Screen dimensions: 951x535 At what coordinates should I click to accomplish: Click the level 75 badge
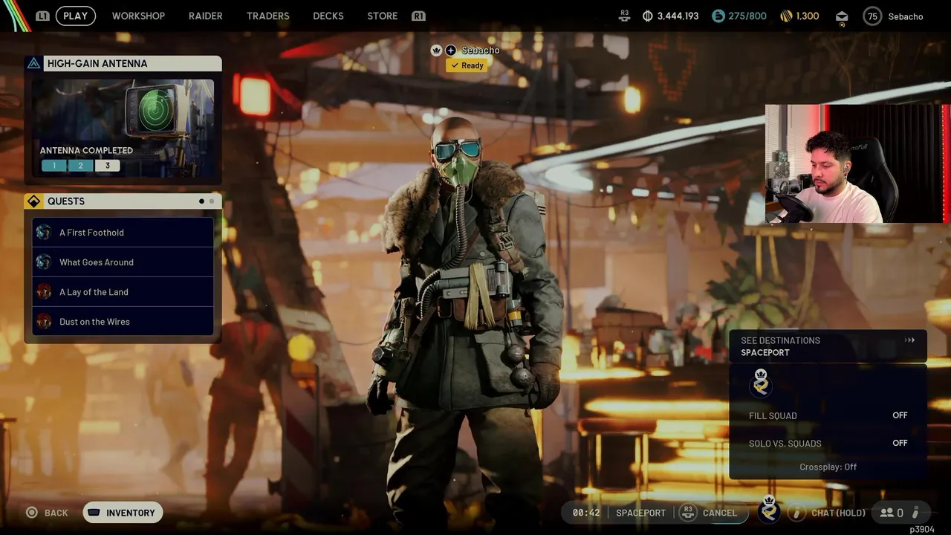point(872,16)
